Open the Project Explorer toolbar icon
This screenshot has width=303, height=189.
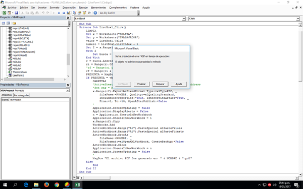75,13
